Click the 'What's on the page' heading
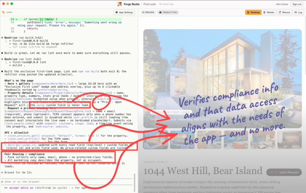The height and width of the screenshot is (193, 306). 19,81
